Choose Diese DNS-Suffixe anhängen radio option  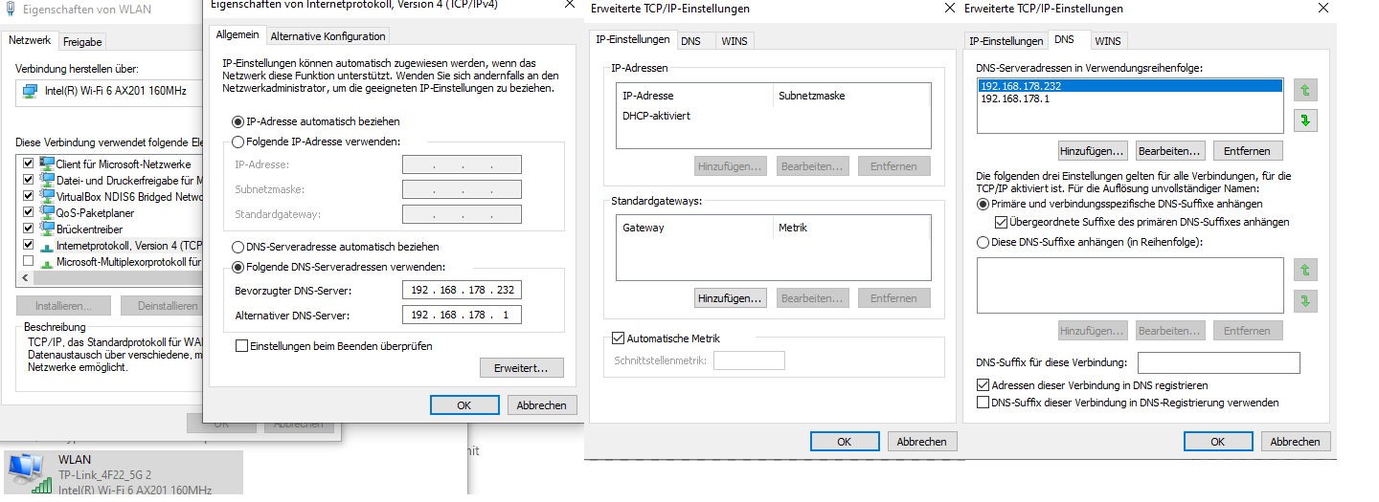[x=983, y=242]
